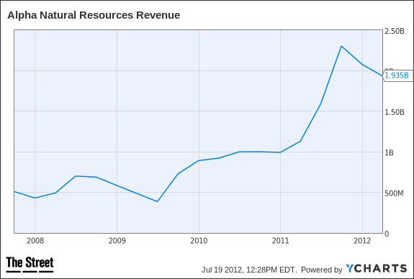Click The Street logo
Screen dimensions: 414x279
click(30, 265)
